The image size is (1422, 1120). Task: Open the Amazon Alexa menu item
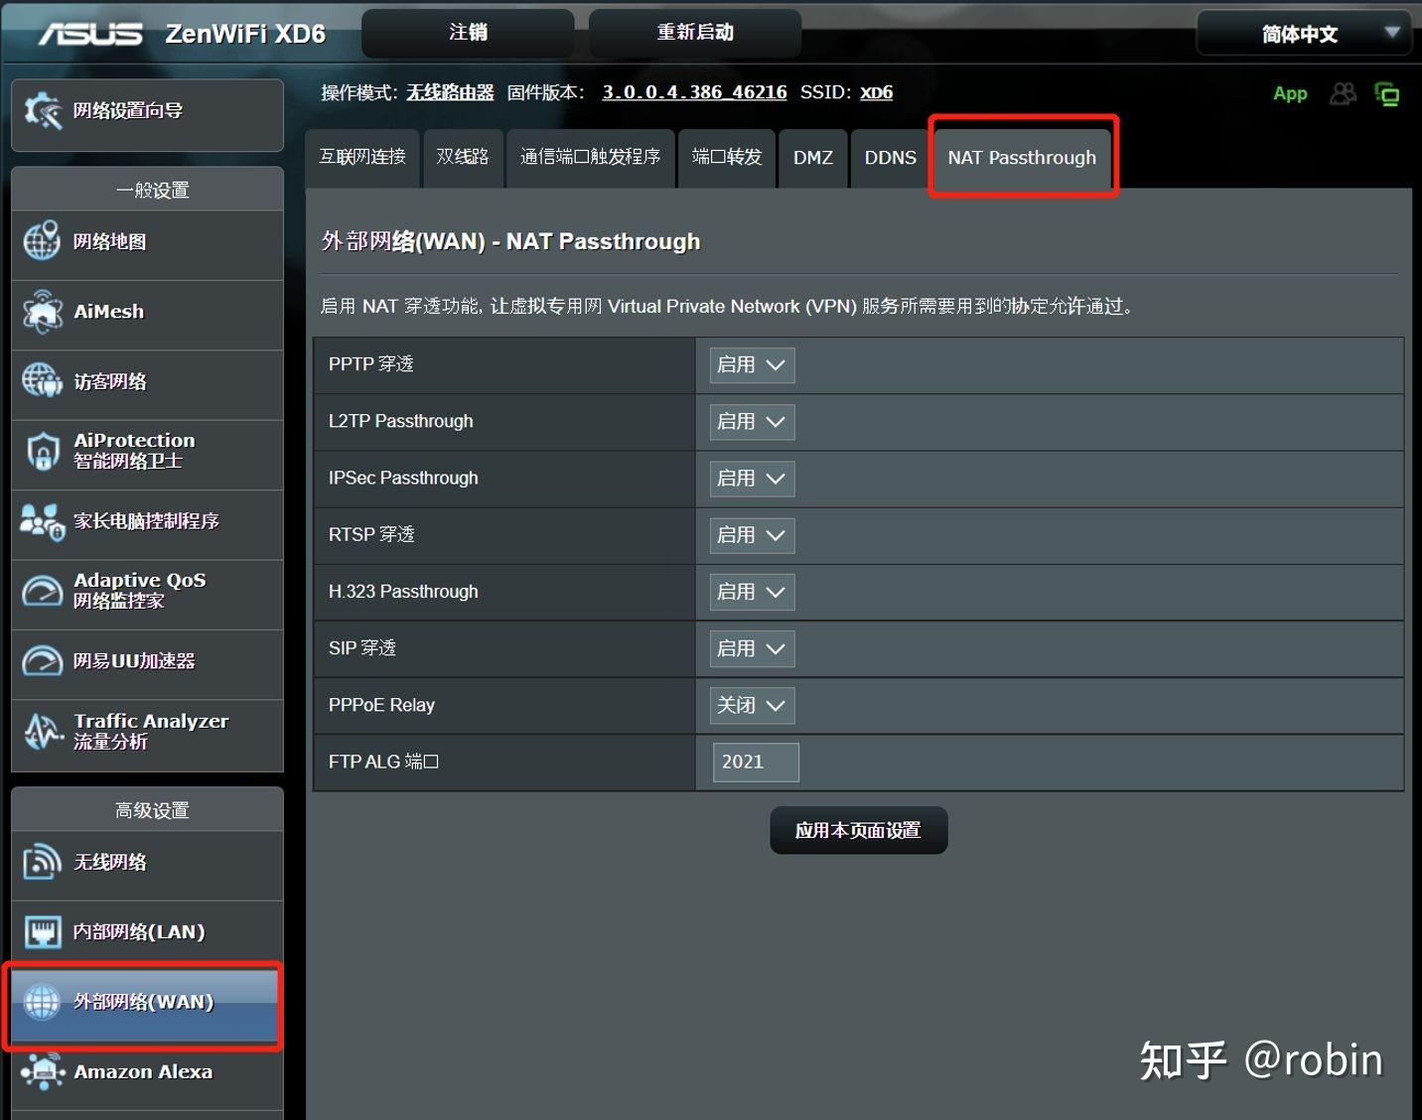(x=147, y=1075)
